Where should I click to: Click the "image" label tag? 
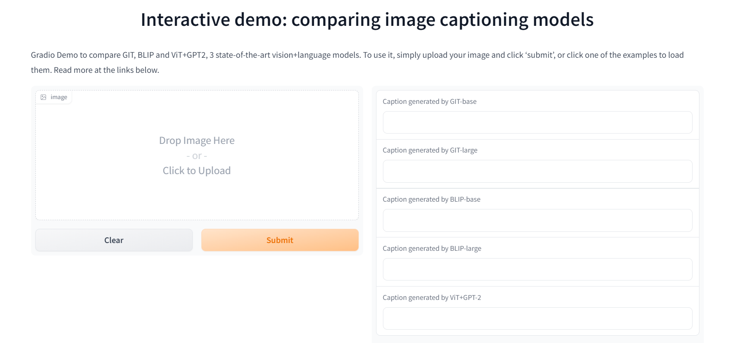[59, 97]
